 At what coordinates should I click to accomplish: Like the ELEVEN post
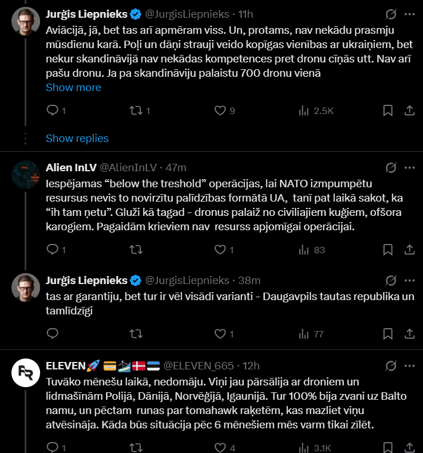[220, 448]
